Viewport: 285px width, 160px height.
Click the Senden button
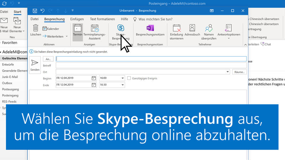[x=35, y=65]
